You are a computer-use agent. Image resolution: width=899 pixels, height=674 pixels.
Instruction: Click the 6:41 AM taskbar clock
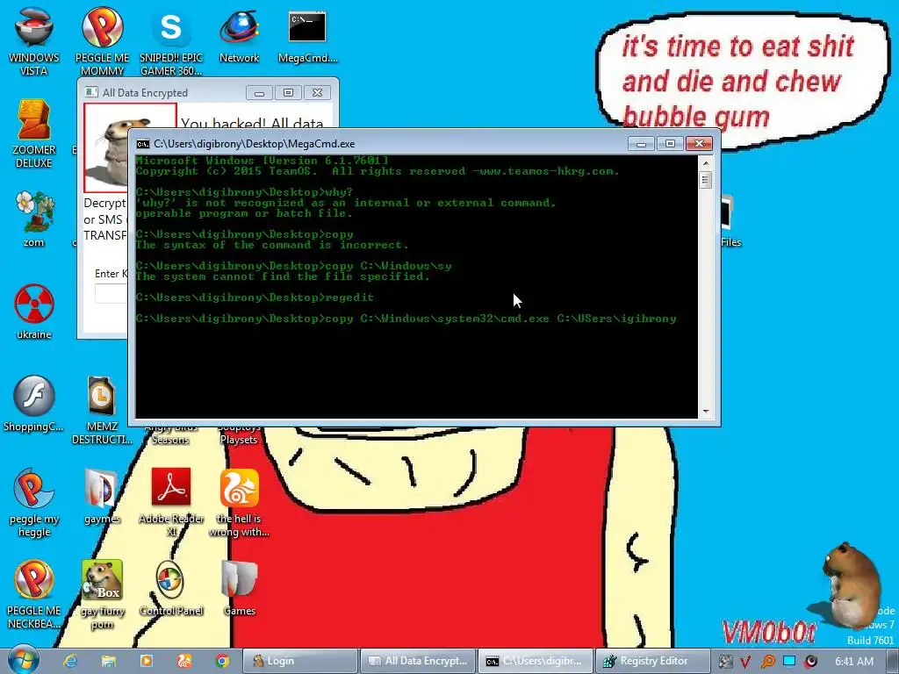click(853, 661)
